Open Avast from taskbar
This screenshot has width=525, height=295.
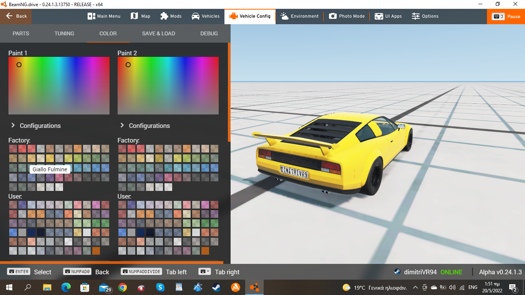(x=236, y=287)
